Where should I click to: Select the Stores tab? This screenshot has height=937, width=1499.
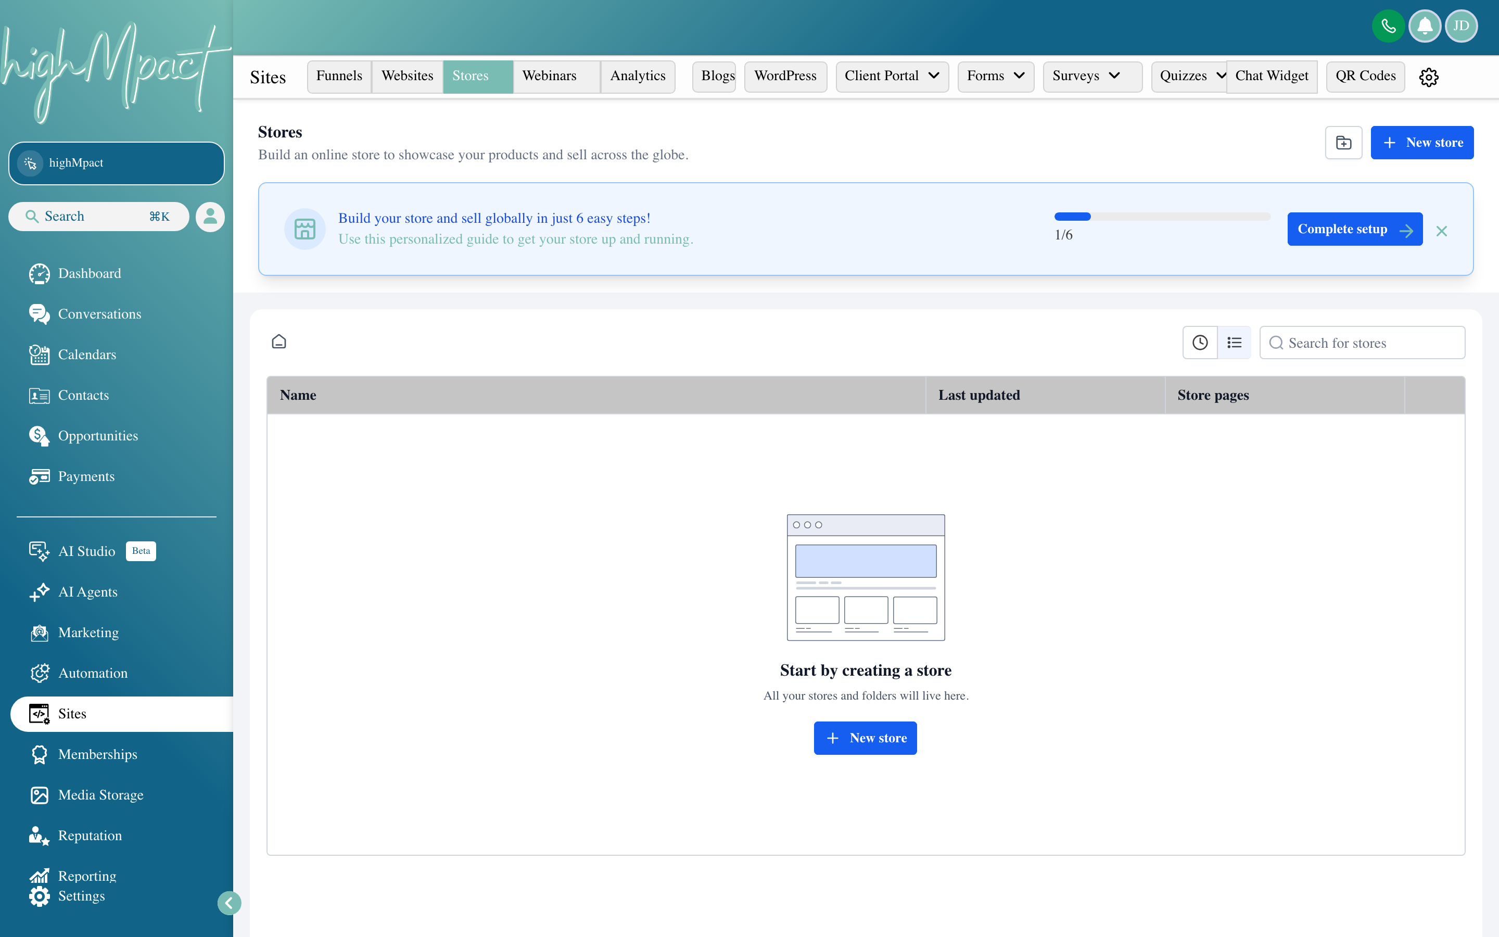[x=478, y=76]
